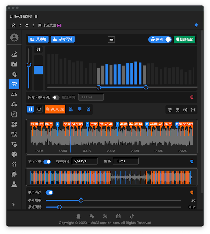Open the TikTok icon in footer
This screenshot has width=210, height=234.
132,216
